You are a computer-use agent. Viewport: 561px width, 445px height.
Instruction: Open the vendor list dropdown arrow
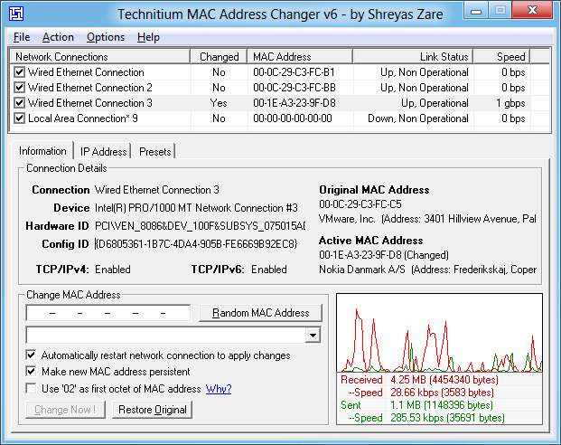tap(313, 336)
